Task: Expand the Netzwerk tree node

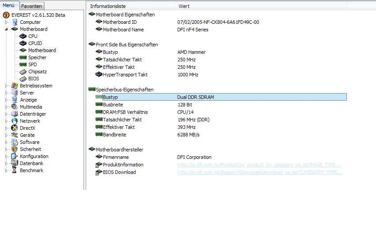Action: pos(7,121)
